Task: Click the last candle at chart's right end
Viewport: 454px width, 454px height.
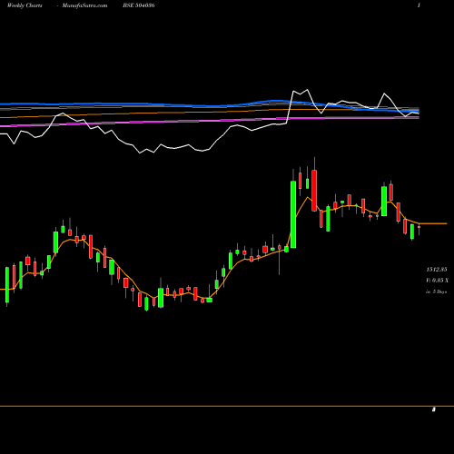Action: click(419, 227)
